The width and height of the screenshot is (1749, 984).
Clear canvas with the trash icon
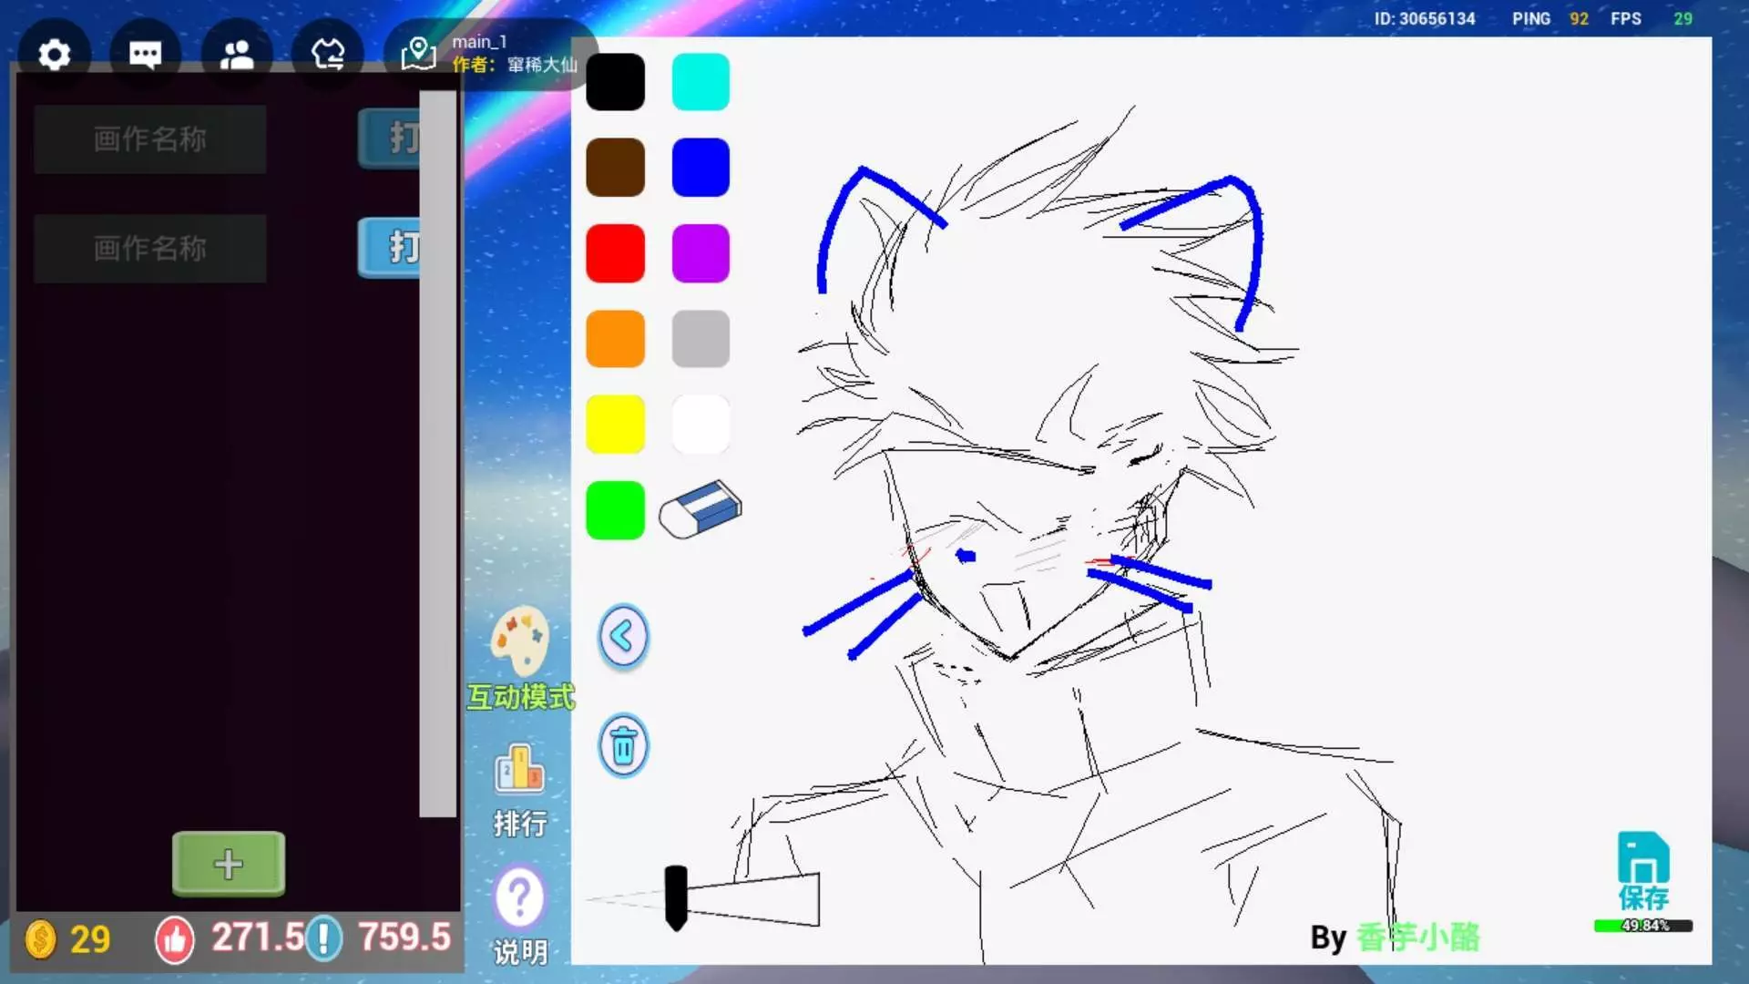[x=623, y=746]
